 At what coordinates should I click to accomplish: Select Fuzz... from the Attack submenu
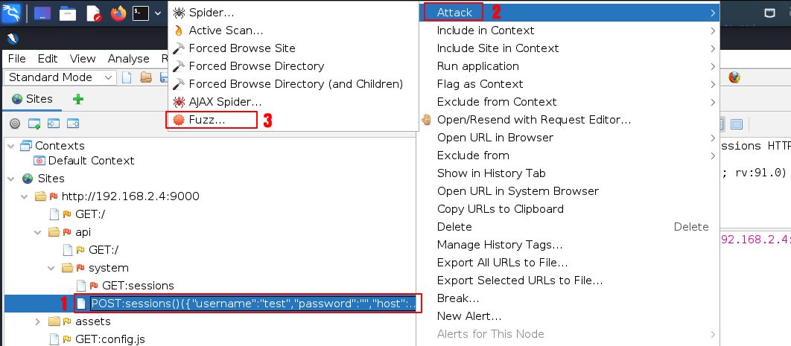click(x=206, y=119)
